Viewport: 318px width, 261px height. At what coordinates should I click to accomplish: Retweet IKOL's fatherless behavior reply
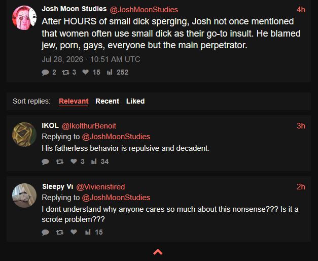click(x=60, y=161)
